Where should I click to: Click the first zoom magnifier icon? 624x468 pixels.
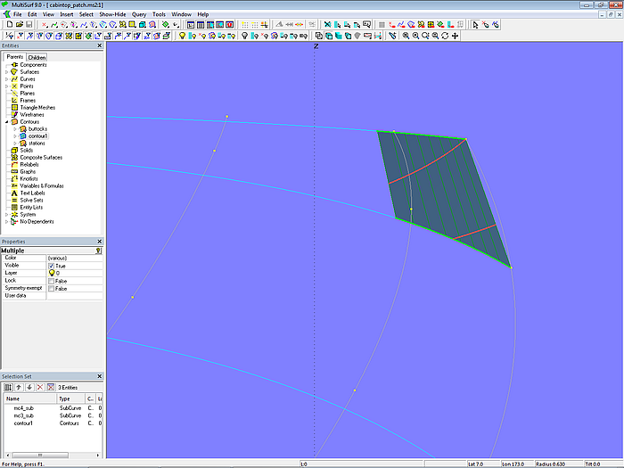click(x=406, y=36)
